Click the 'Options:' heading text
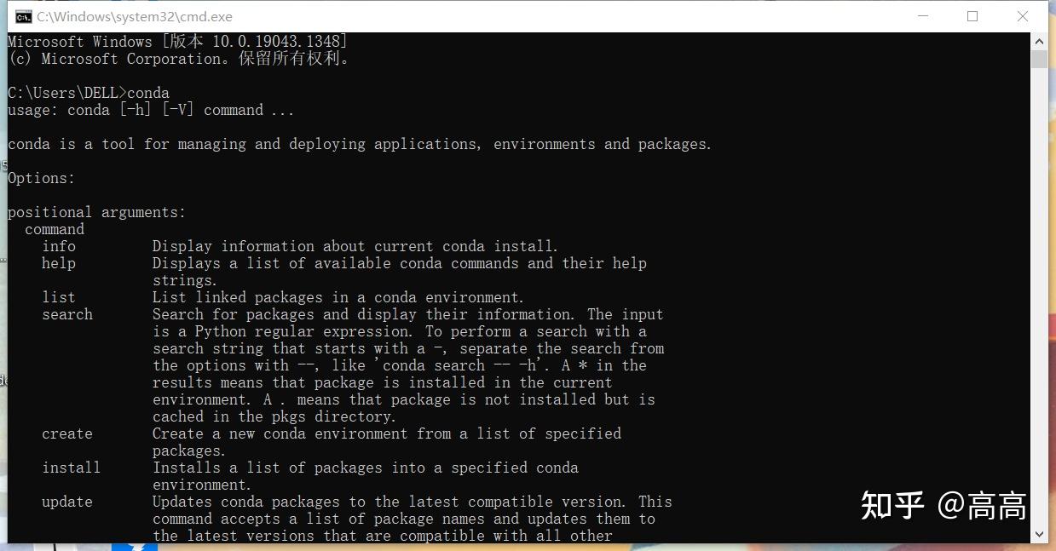The height and width of the screenshot is (551, 1056). point(42,178)
